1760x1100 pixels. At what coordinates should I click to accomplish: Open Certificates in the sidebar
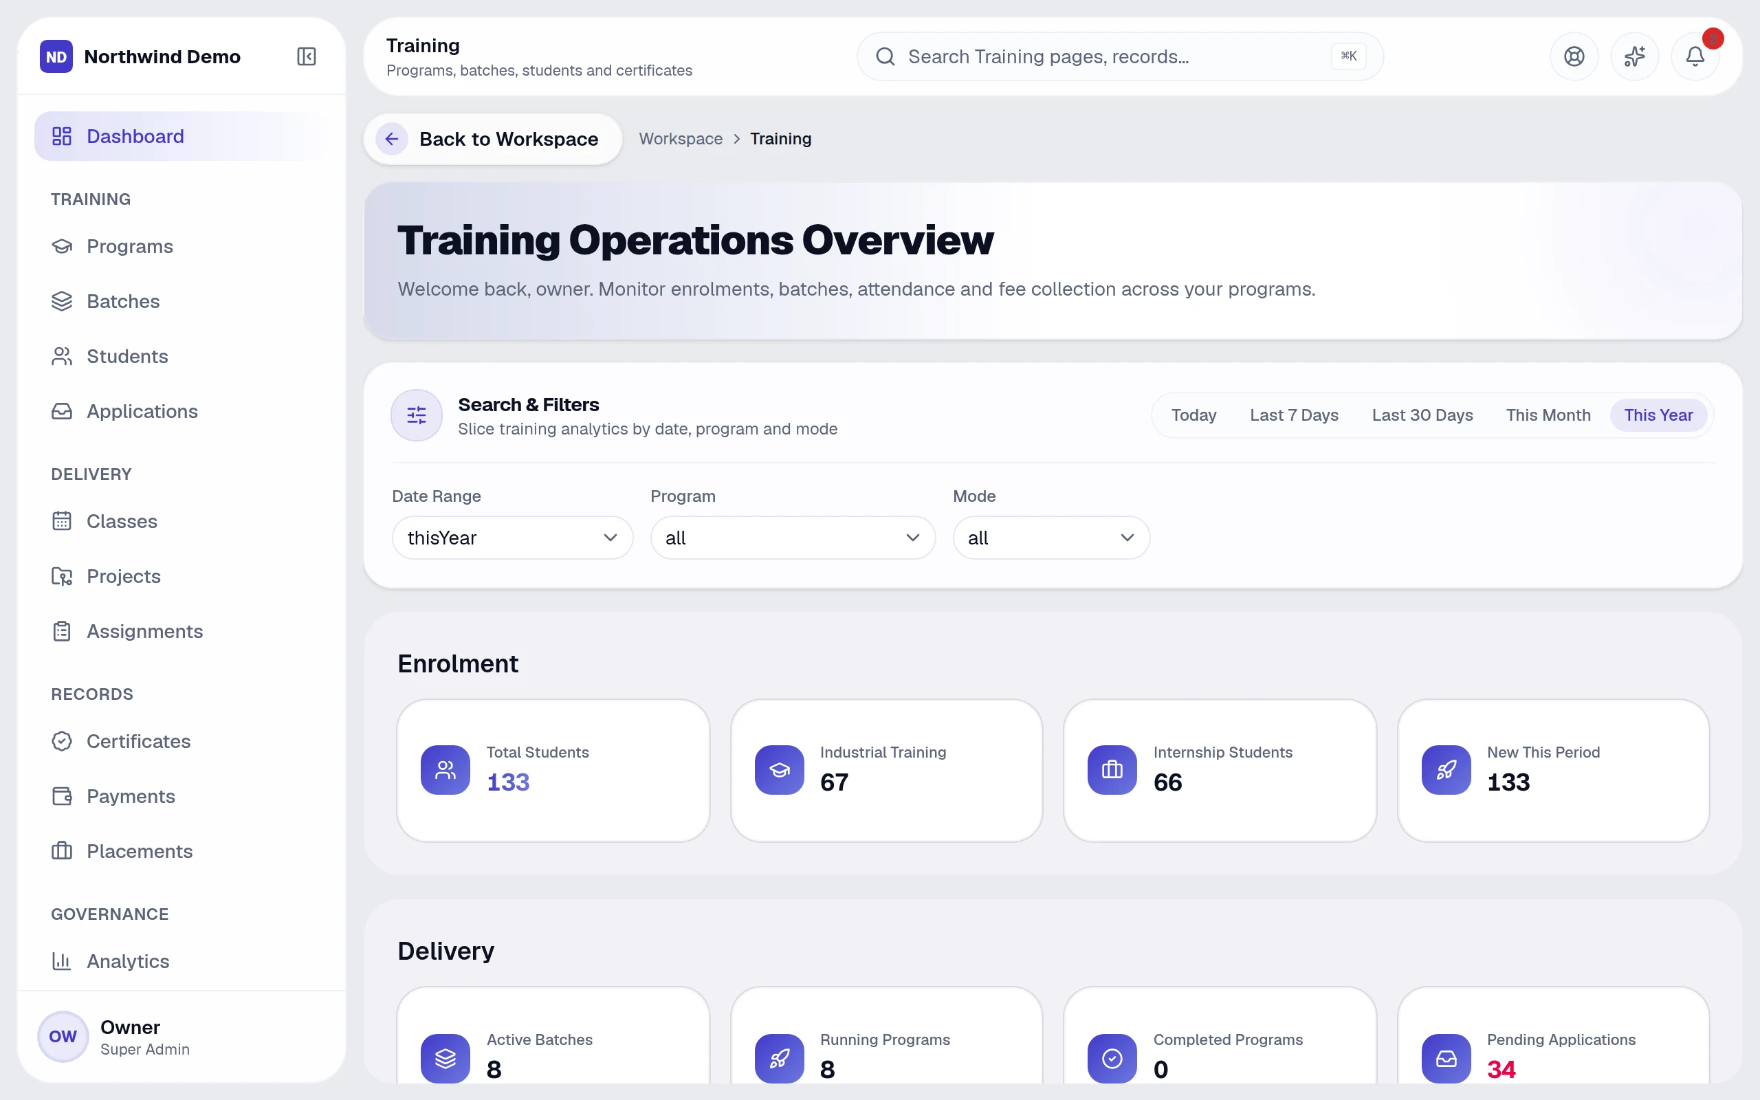pyautogui.click(x=181, y=741)
